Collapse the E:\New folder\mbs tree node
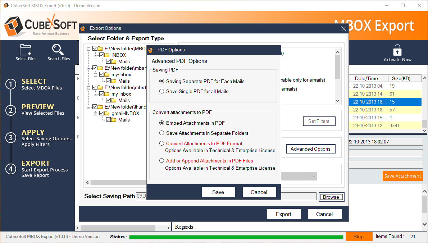 point(89,68)
